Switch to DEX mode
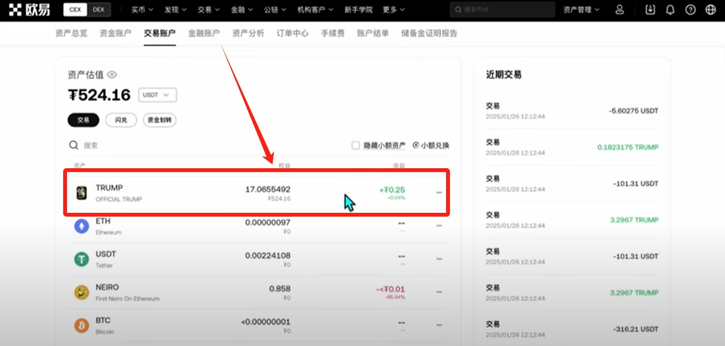Viewport: 725px width, 346px height. pos(98,10)
